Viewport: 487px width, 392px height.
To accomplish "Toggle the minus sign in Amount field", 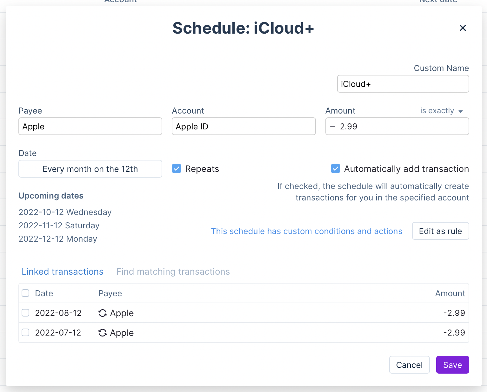I will pos(333,126).
